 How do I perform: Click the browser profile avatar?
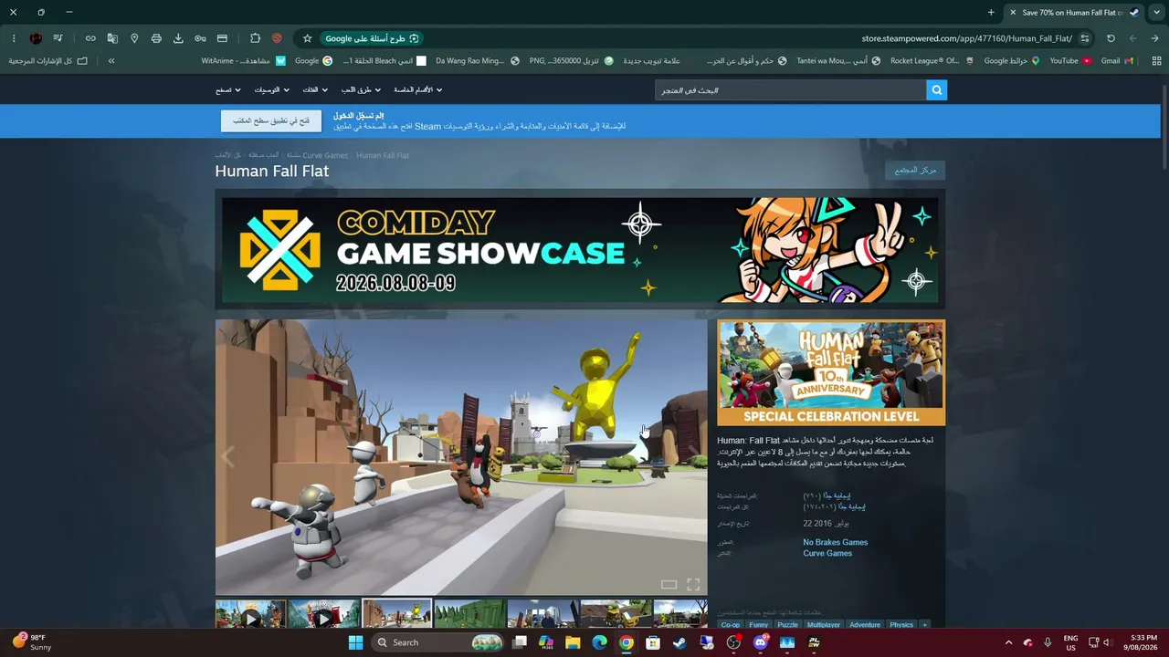point(36,38)
